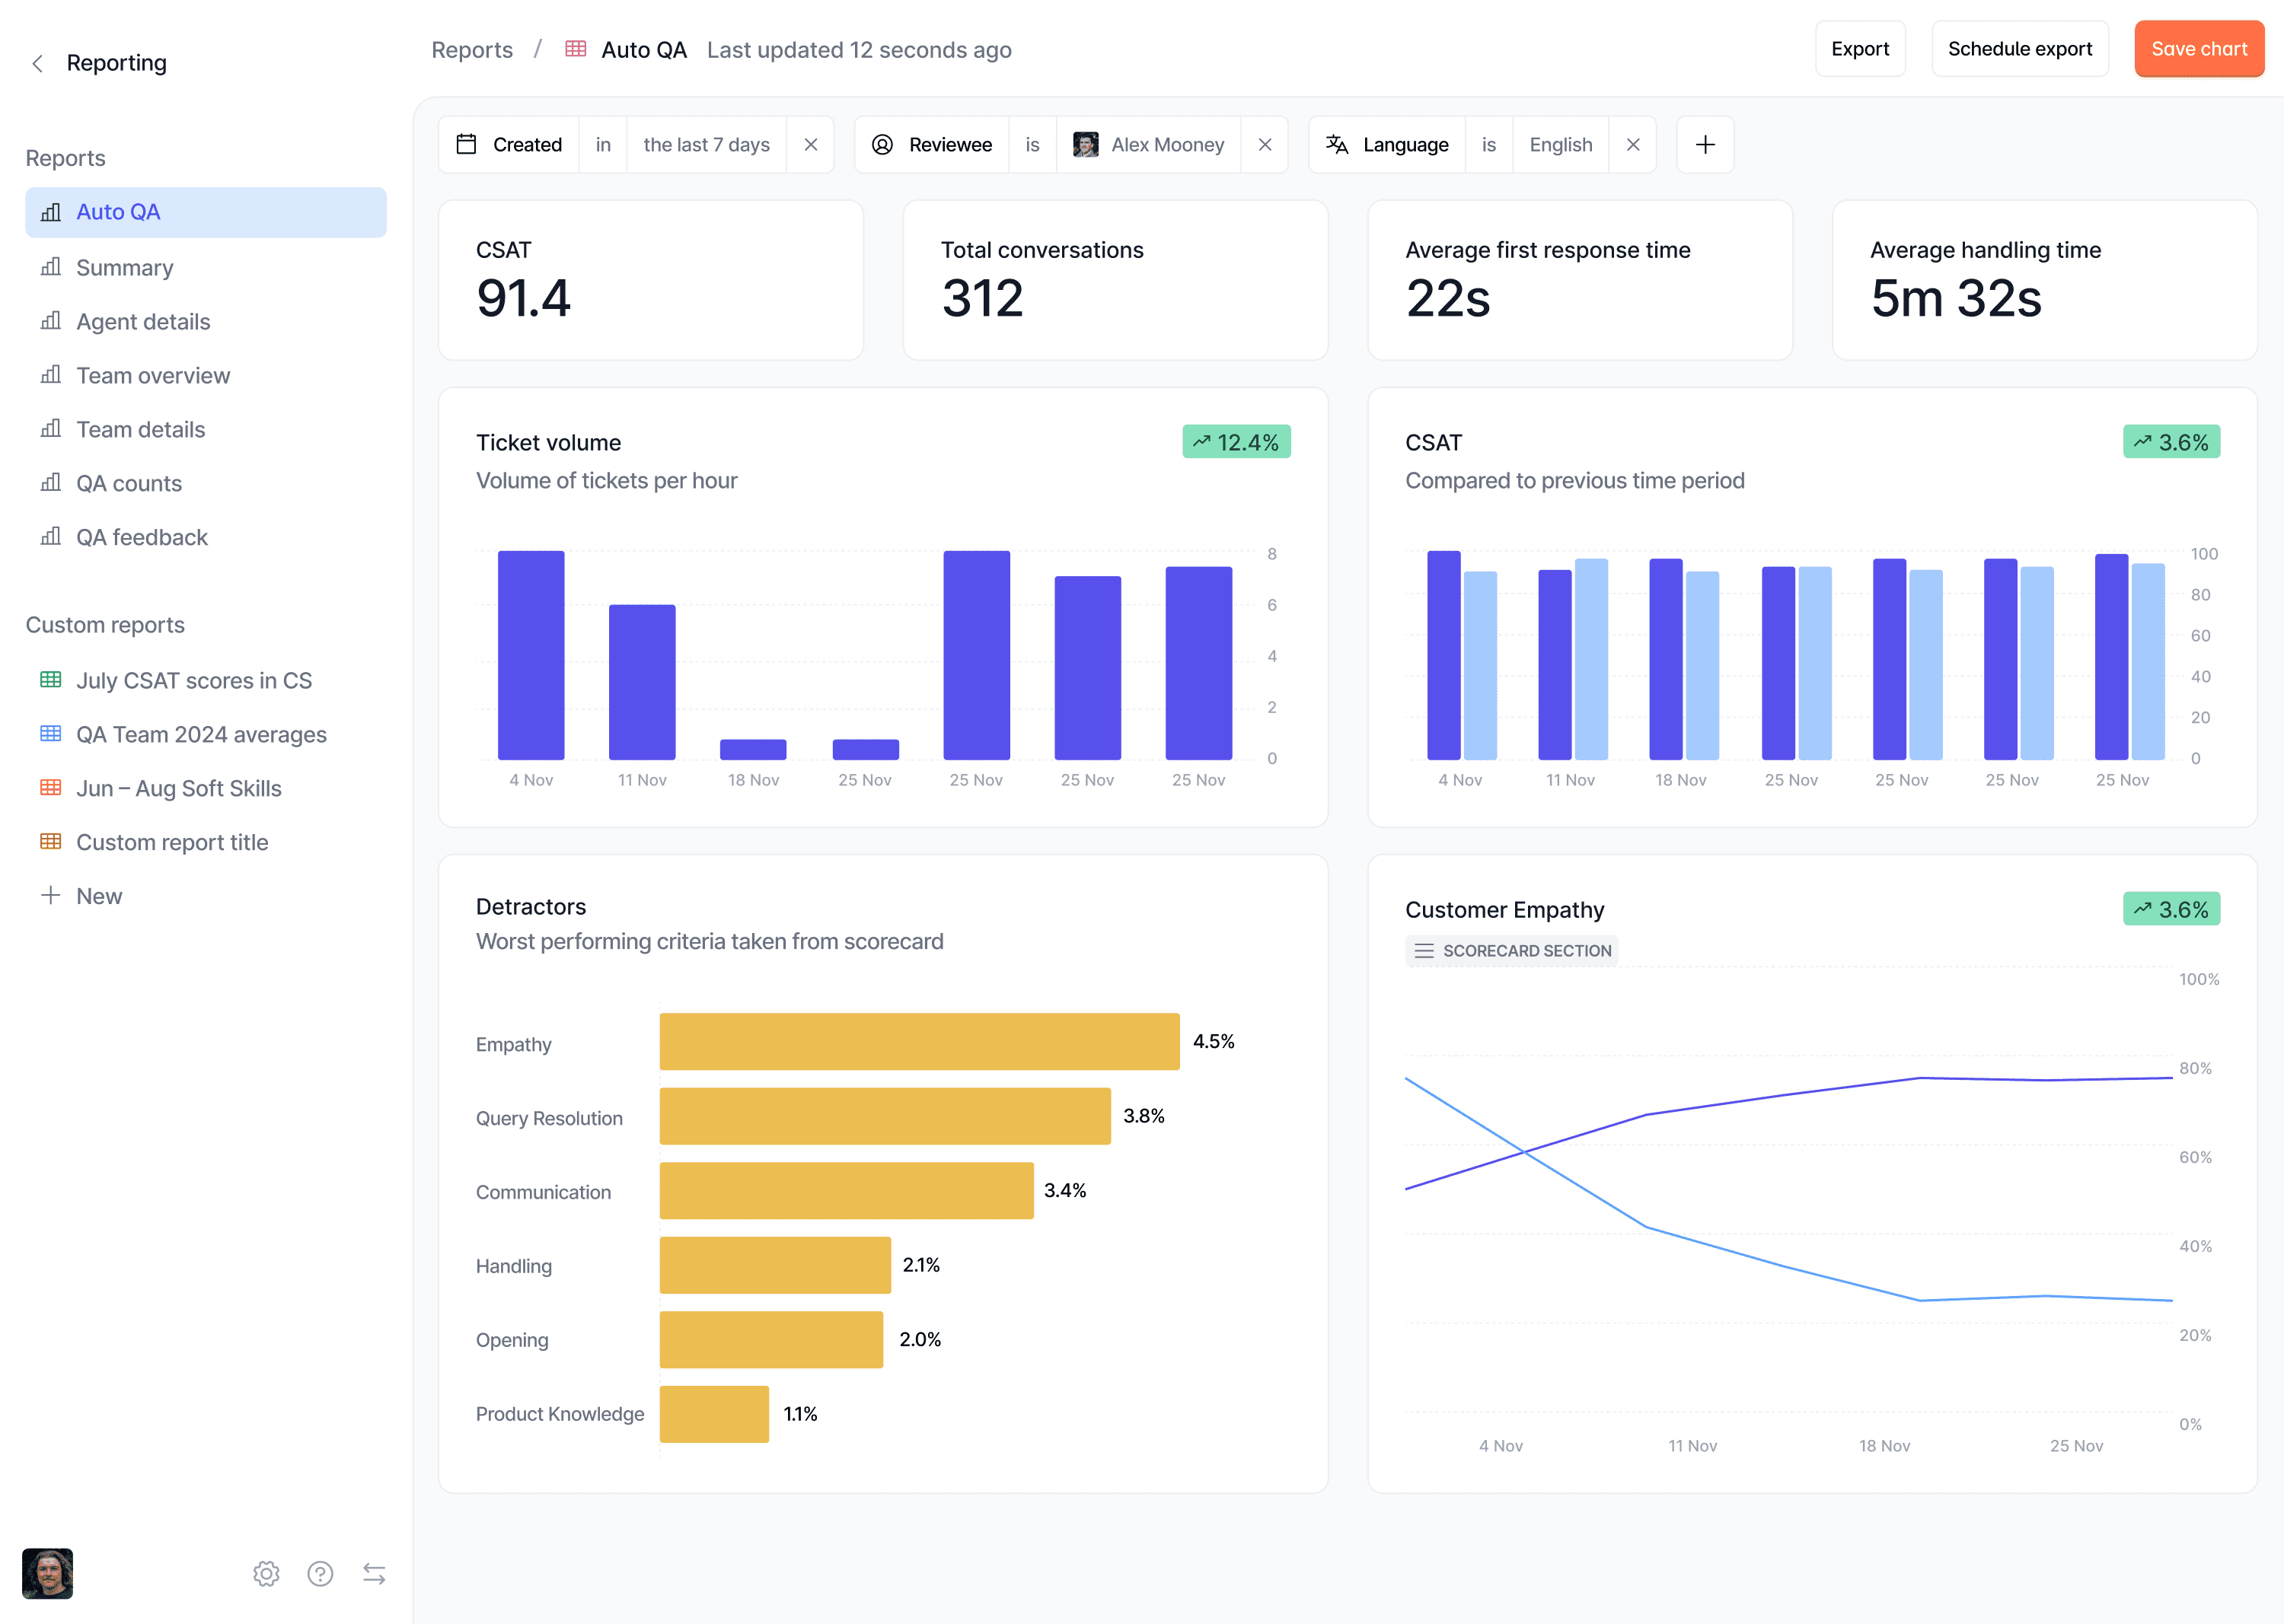Click the user avatar in bottom left
Image resolution: width=2284 pixels, height=1624 pixels.
48,1573
